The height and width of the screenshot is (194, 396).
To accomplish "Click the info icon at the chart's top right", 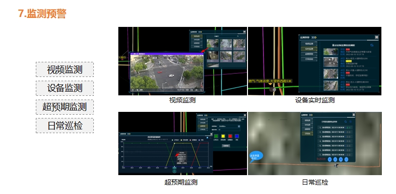I will pyautogui.click(x=207, y=138).
